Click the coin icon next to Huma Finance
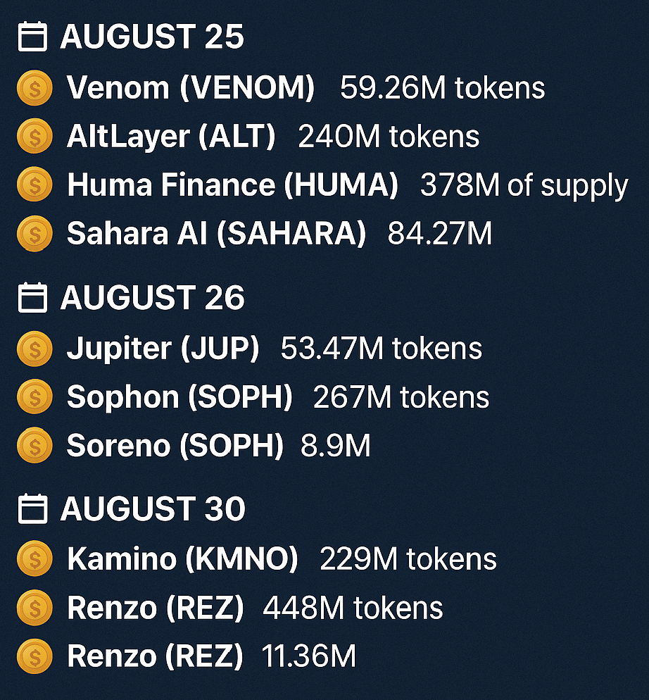 (34, 185)
